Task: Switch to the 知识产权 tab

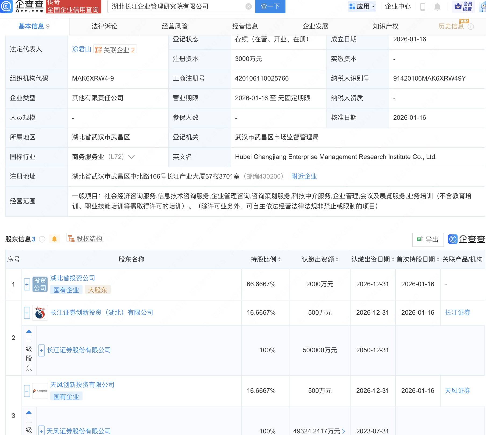Action: click(x=385, y=26)
